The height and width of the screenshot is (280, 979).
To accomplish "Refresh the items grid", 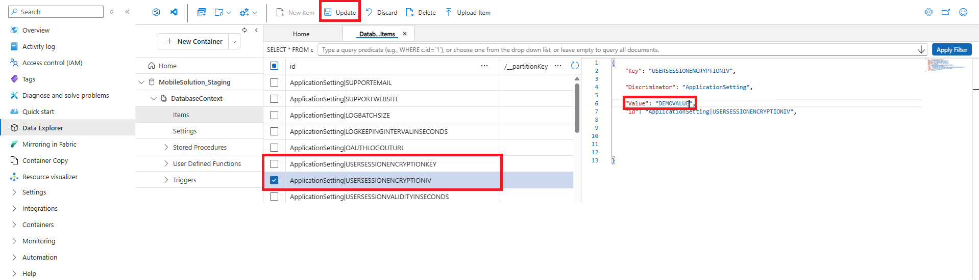I will pos(575,66).
